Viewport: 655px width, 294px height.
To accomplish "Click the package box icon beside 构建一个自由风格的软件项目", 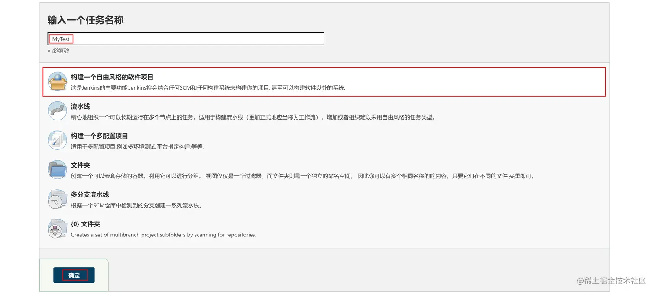I will (x=57, y=82).
